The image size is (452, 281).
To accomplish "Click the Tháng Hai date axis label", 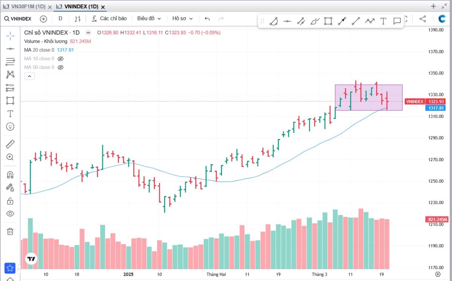I will pyautogui.click(x=215, y=275).
